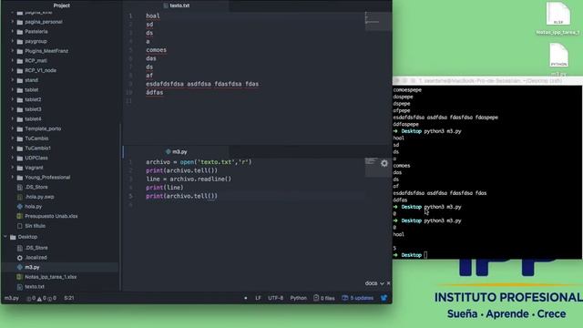Click the 'comoes' line in texto.txt
This screenshot has width=583, height=328.
[156, 50]
